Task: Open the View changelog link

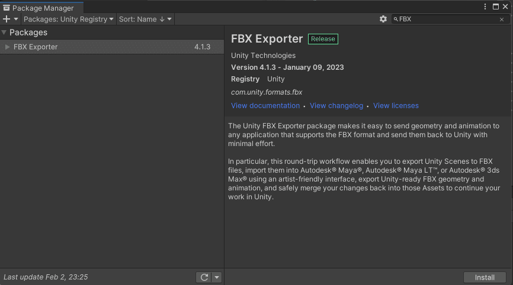Action: [x=336, y=106]
